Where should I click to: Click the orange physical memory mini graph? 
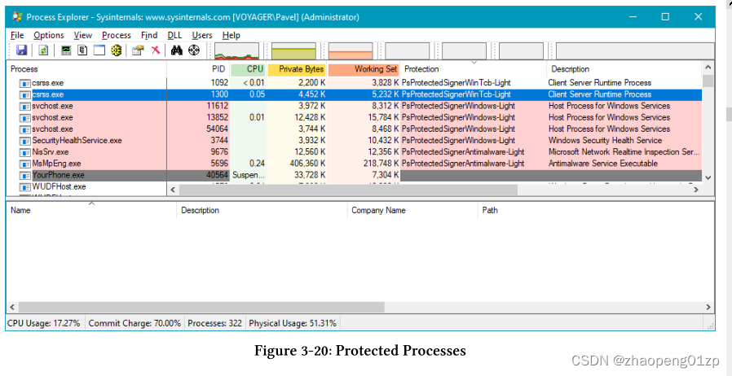(x=351, y=51)
